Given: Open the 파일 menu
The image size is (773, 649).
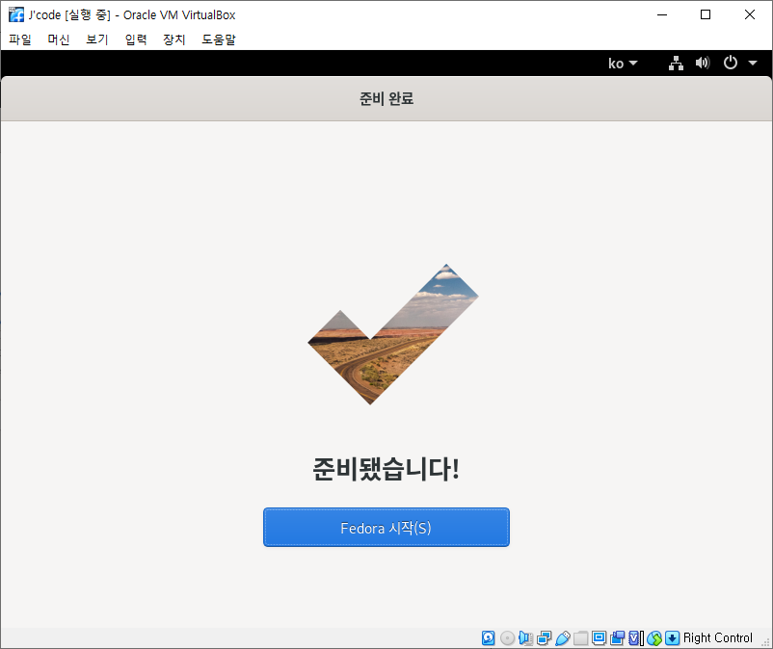Looking at the screenshot, I should [x=19, y=39].
